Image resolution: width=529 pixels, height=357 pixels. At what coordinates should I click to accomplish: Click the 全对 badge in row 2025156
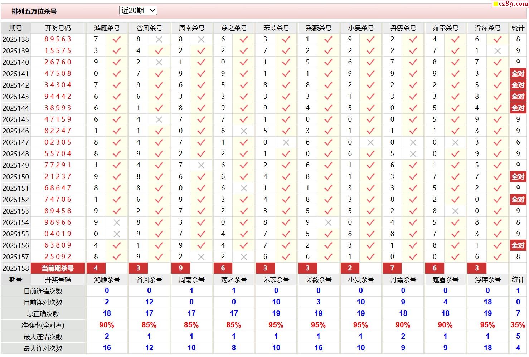click(x=518, y=245)
